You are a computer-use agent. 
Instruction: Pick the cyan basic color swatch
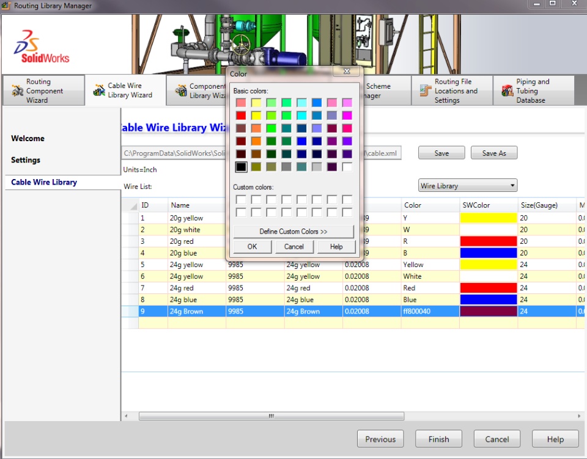[301, 116]
